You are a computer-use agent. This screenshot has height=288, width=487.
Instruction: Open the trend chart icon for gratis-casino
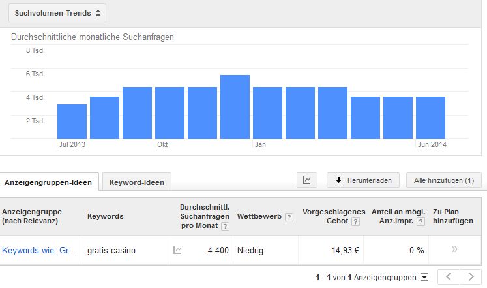click(177, 250)
